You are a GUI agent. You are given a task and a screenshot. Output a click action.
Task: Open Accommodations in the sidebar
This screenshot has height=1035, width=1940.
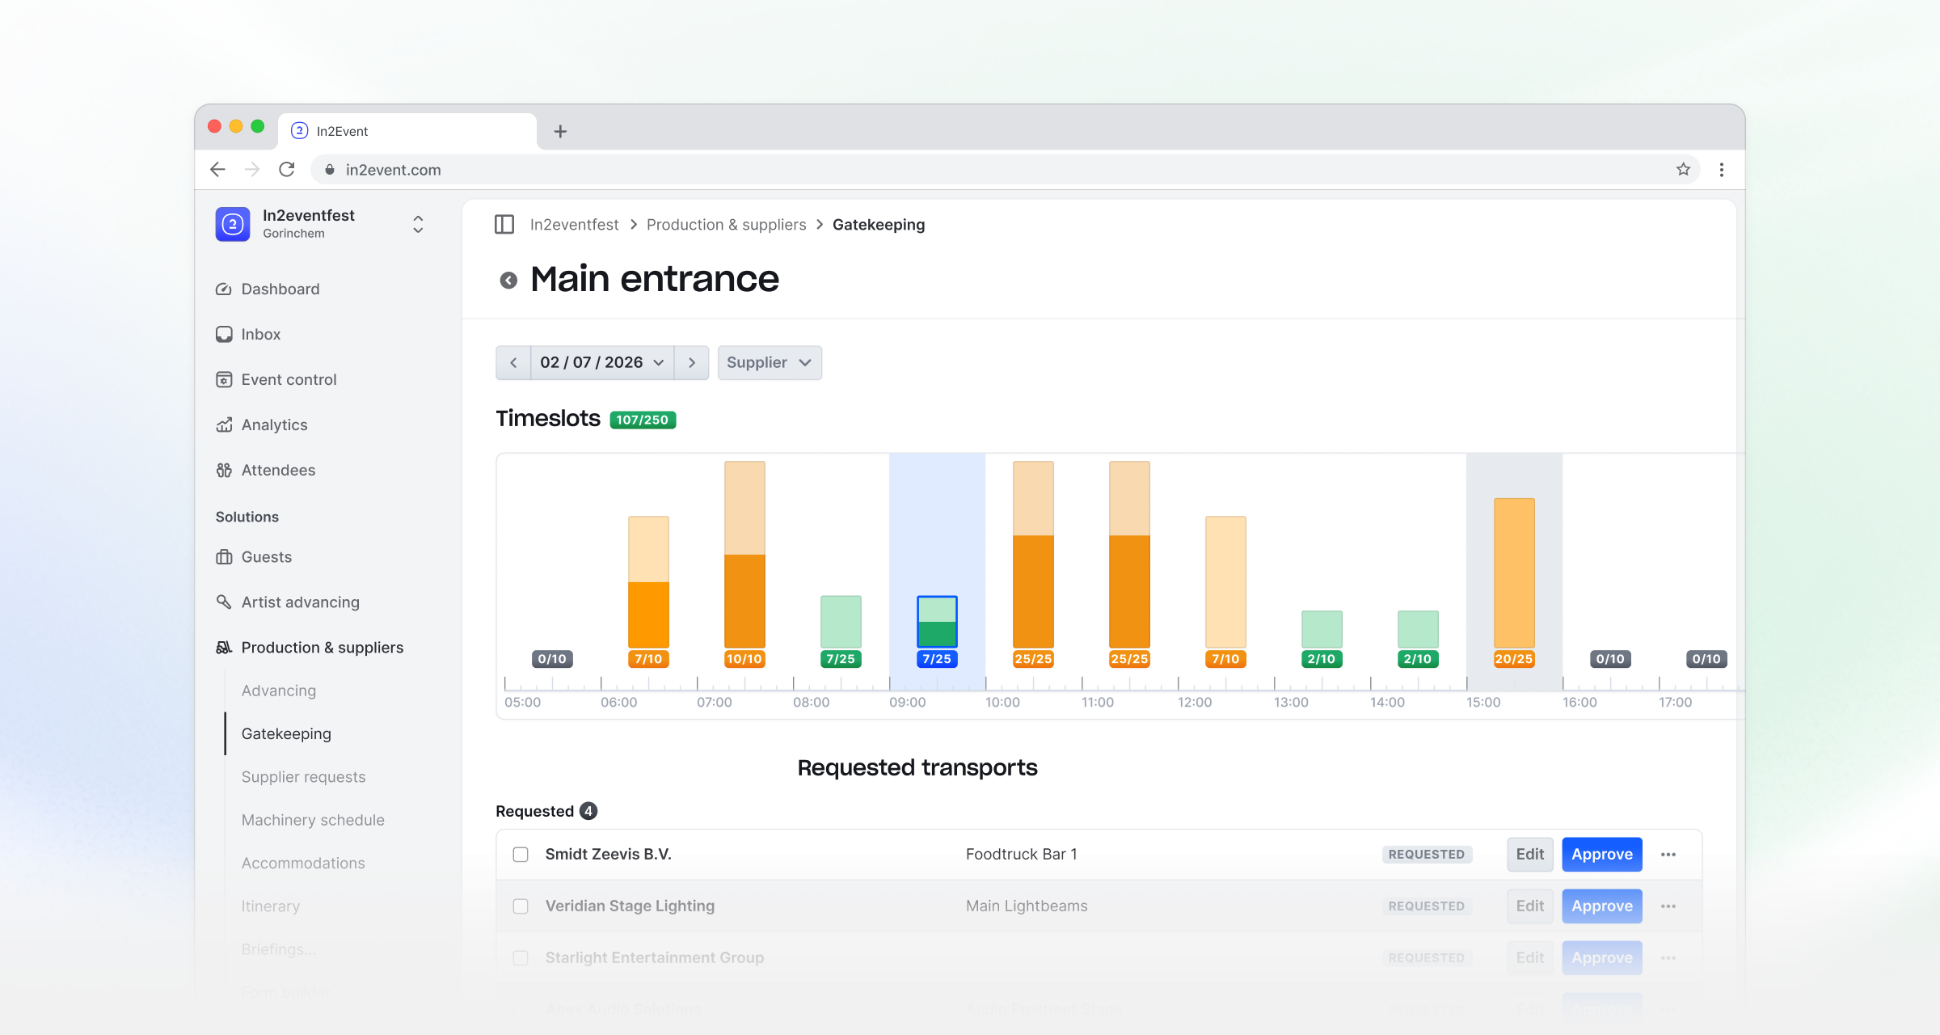[x=303, y=864]
